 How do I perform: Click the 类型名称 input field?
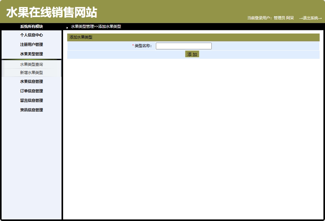coord(184,46)
